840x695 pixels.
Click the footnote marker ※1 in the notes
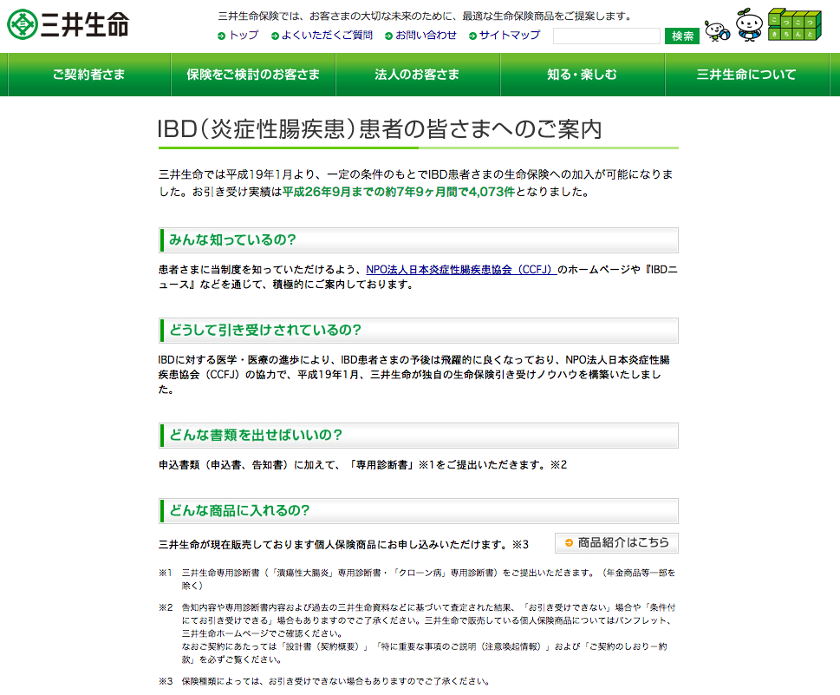165,573
